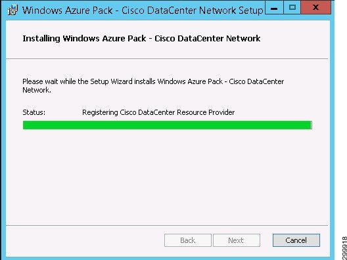Maximize the setup wizard window

click(292, 7)
